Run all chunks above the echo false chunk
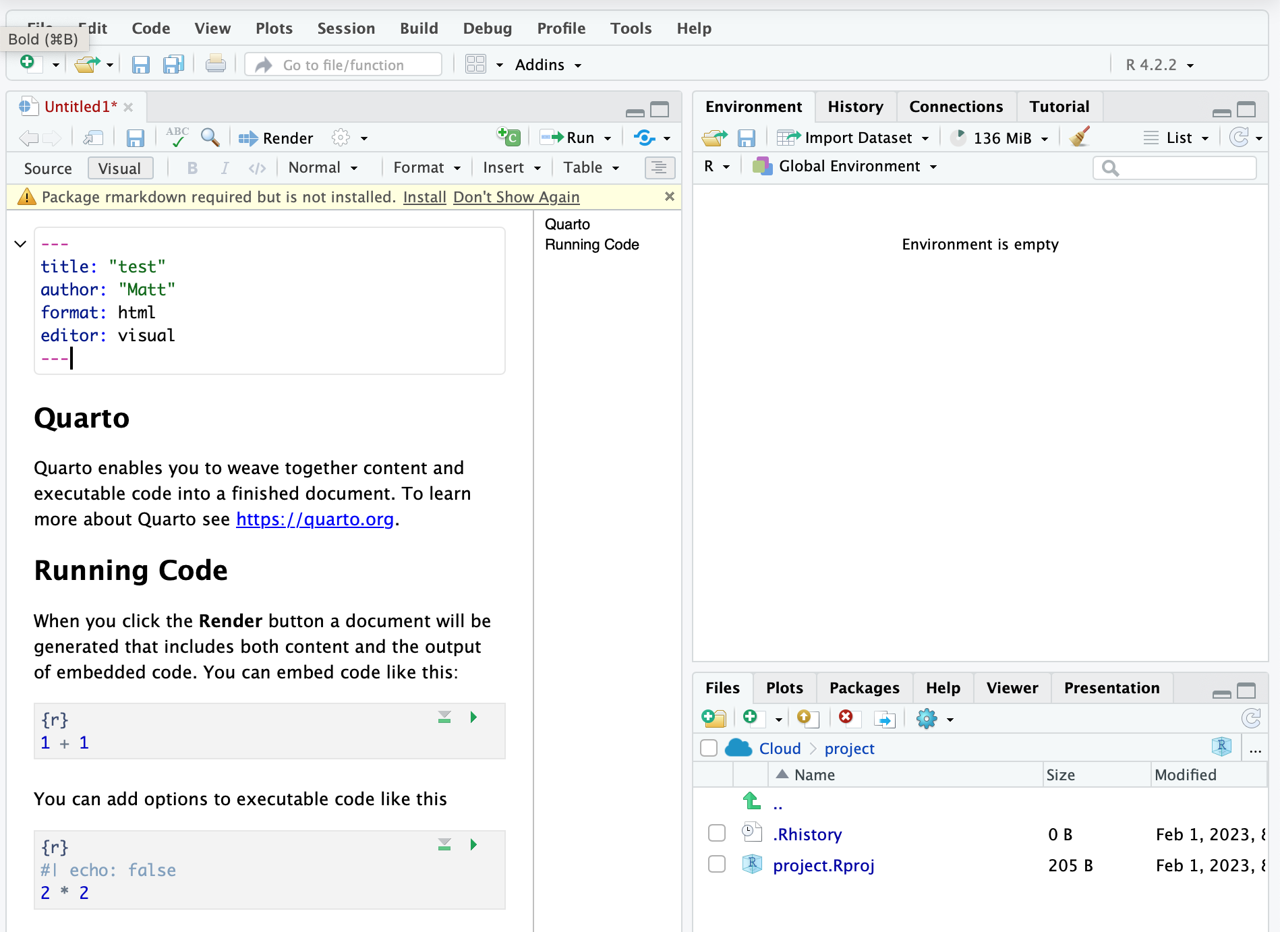The height and width of the screenshot is (932, 1280). pos(444,844)
